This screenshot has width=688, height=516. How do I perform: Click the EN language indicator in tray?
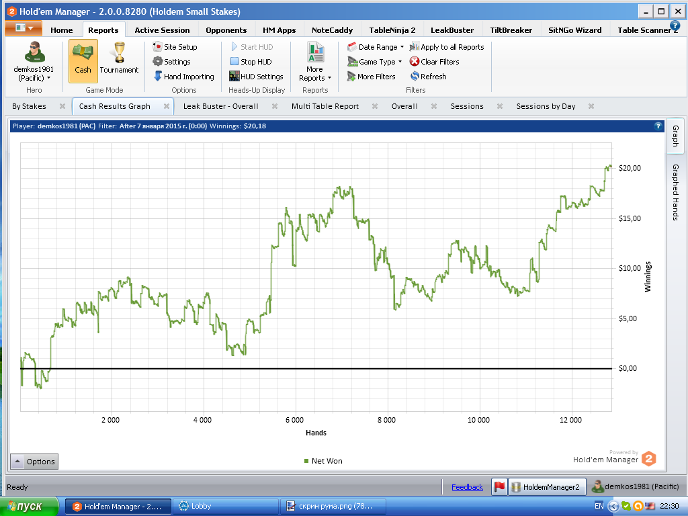click(x=599, y=507)
